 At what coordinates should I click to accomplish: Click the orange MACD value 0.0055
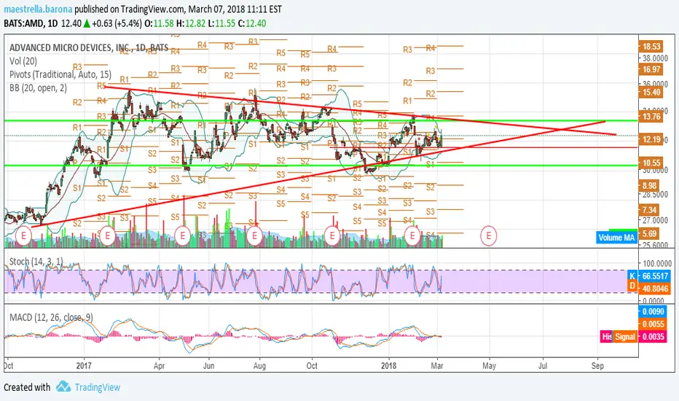tap(653, 324)
